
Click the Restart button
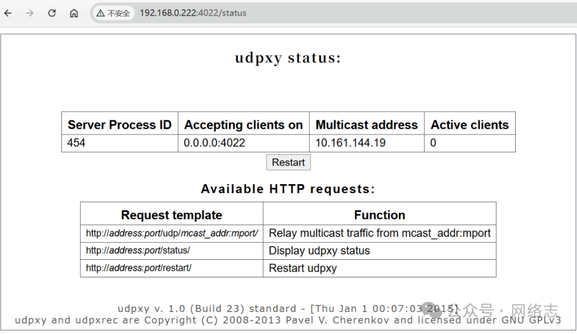288,162
